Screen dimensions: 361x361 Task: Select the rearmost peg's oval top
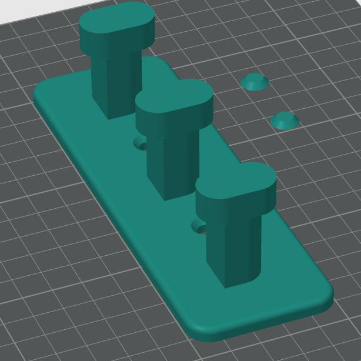click(x=117, y=18)
